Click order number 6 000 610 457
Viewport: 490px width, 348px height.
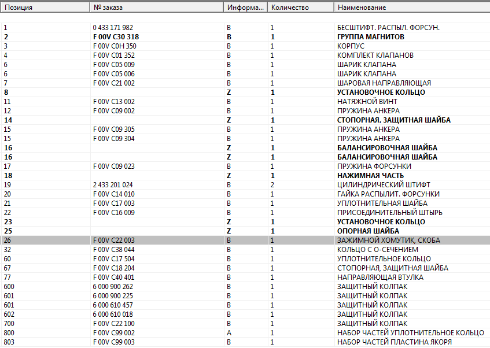[113, 305]
